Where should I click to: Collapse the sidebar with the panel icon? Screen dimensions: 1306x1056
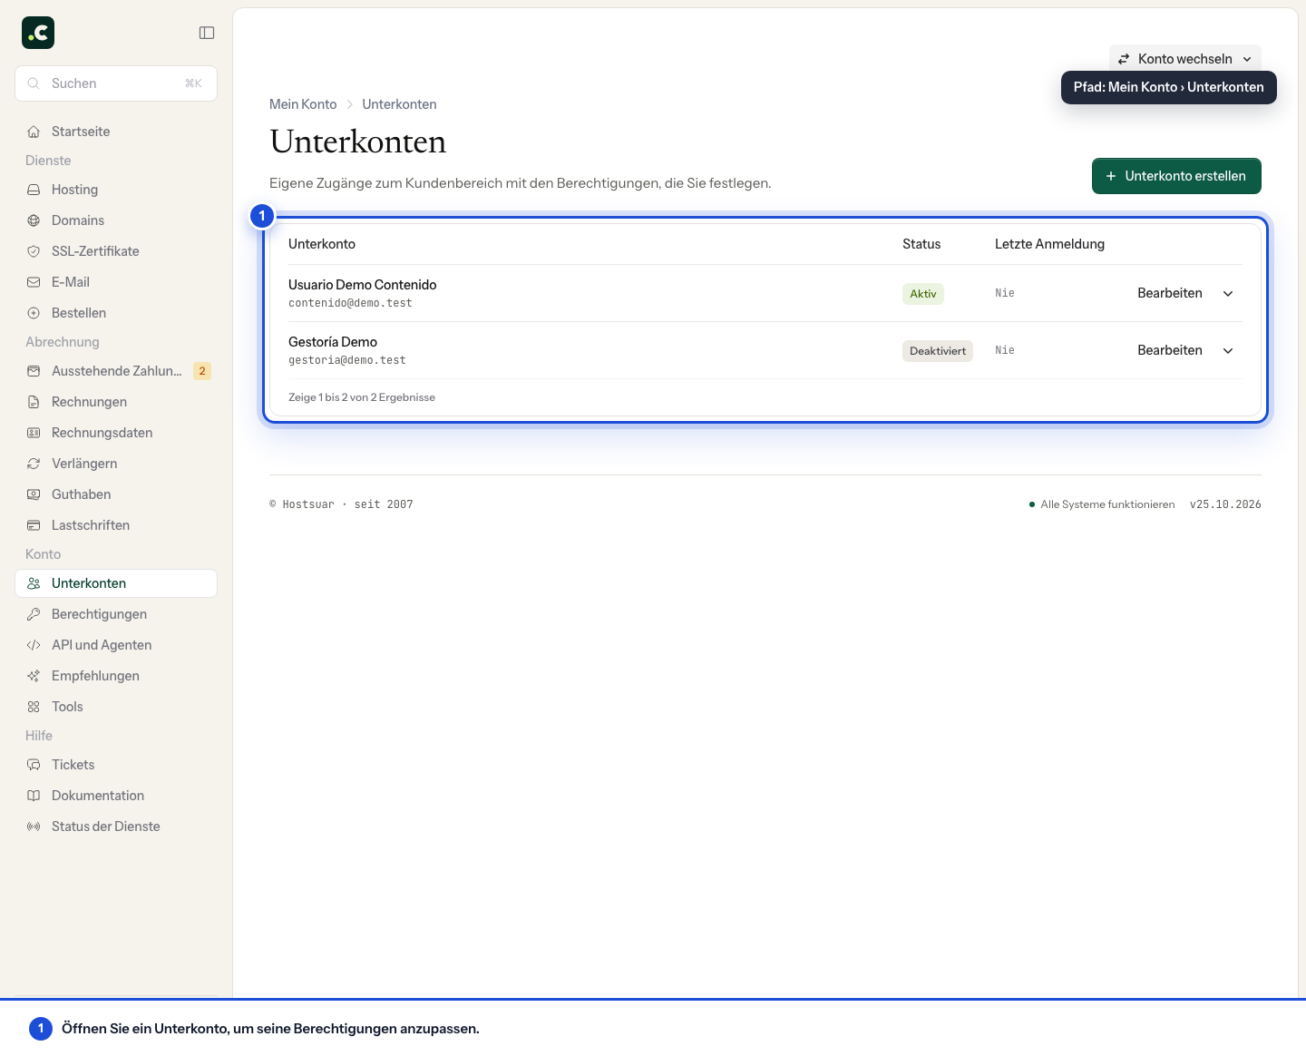(x=207, y=33)
